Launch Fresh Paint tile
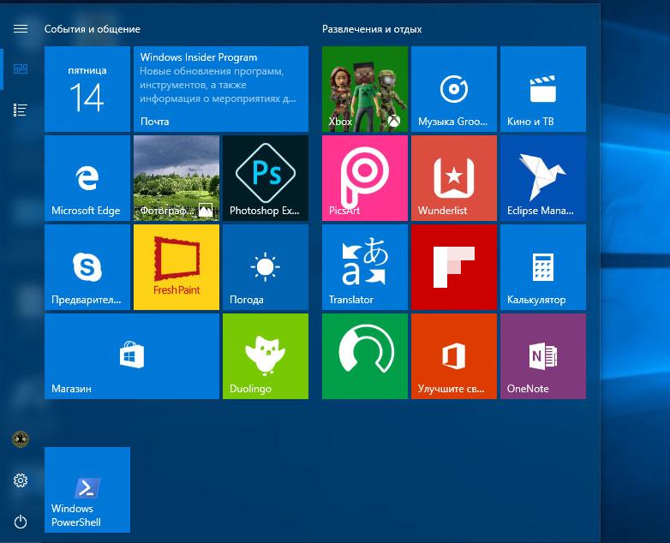 point(176,267)
